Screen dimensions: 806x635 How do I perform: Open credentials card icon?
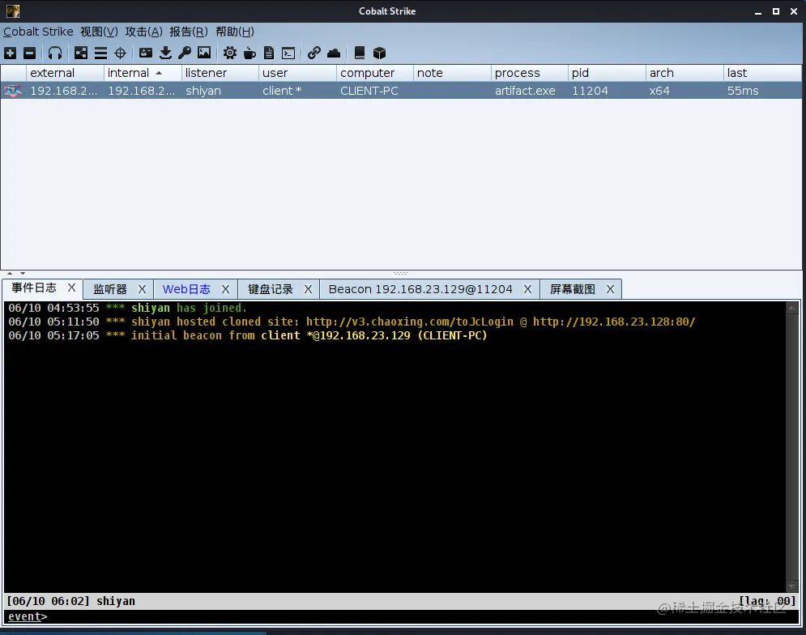146,53
